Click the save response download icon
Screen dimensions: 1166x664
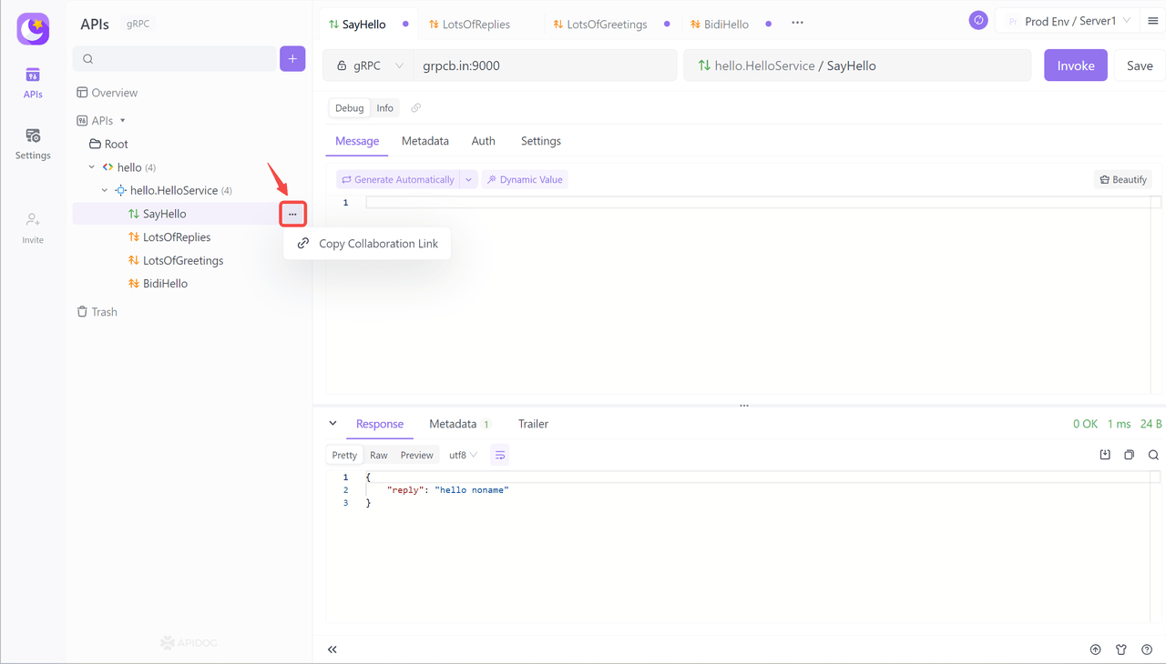pos(1105,454)
